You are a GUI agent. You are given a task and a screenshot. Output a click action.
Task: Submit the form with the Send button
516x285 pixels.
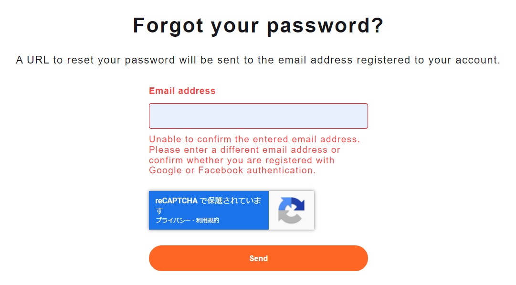(258, 258)
